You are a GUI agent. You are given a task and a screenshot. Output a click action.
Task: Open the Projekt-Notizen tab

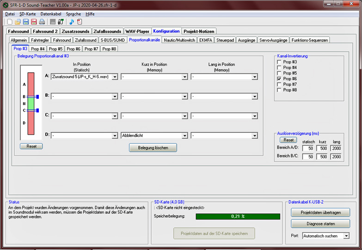pyautogui.click(x=199, y=31)
